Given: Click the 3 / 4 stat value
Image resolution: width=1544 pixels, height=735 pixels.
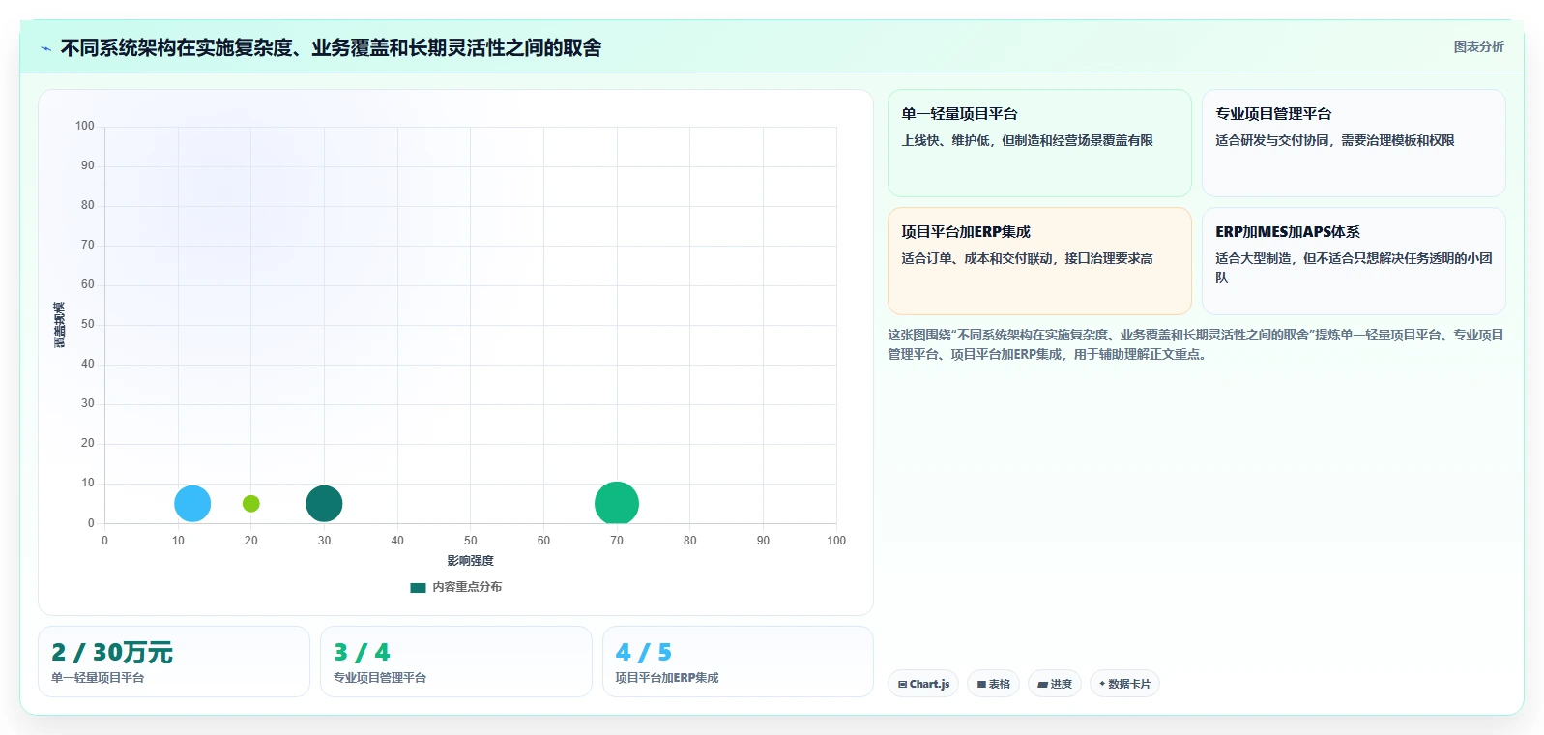Looking at the screenshot, I should click(362, 653).
